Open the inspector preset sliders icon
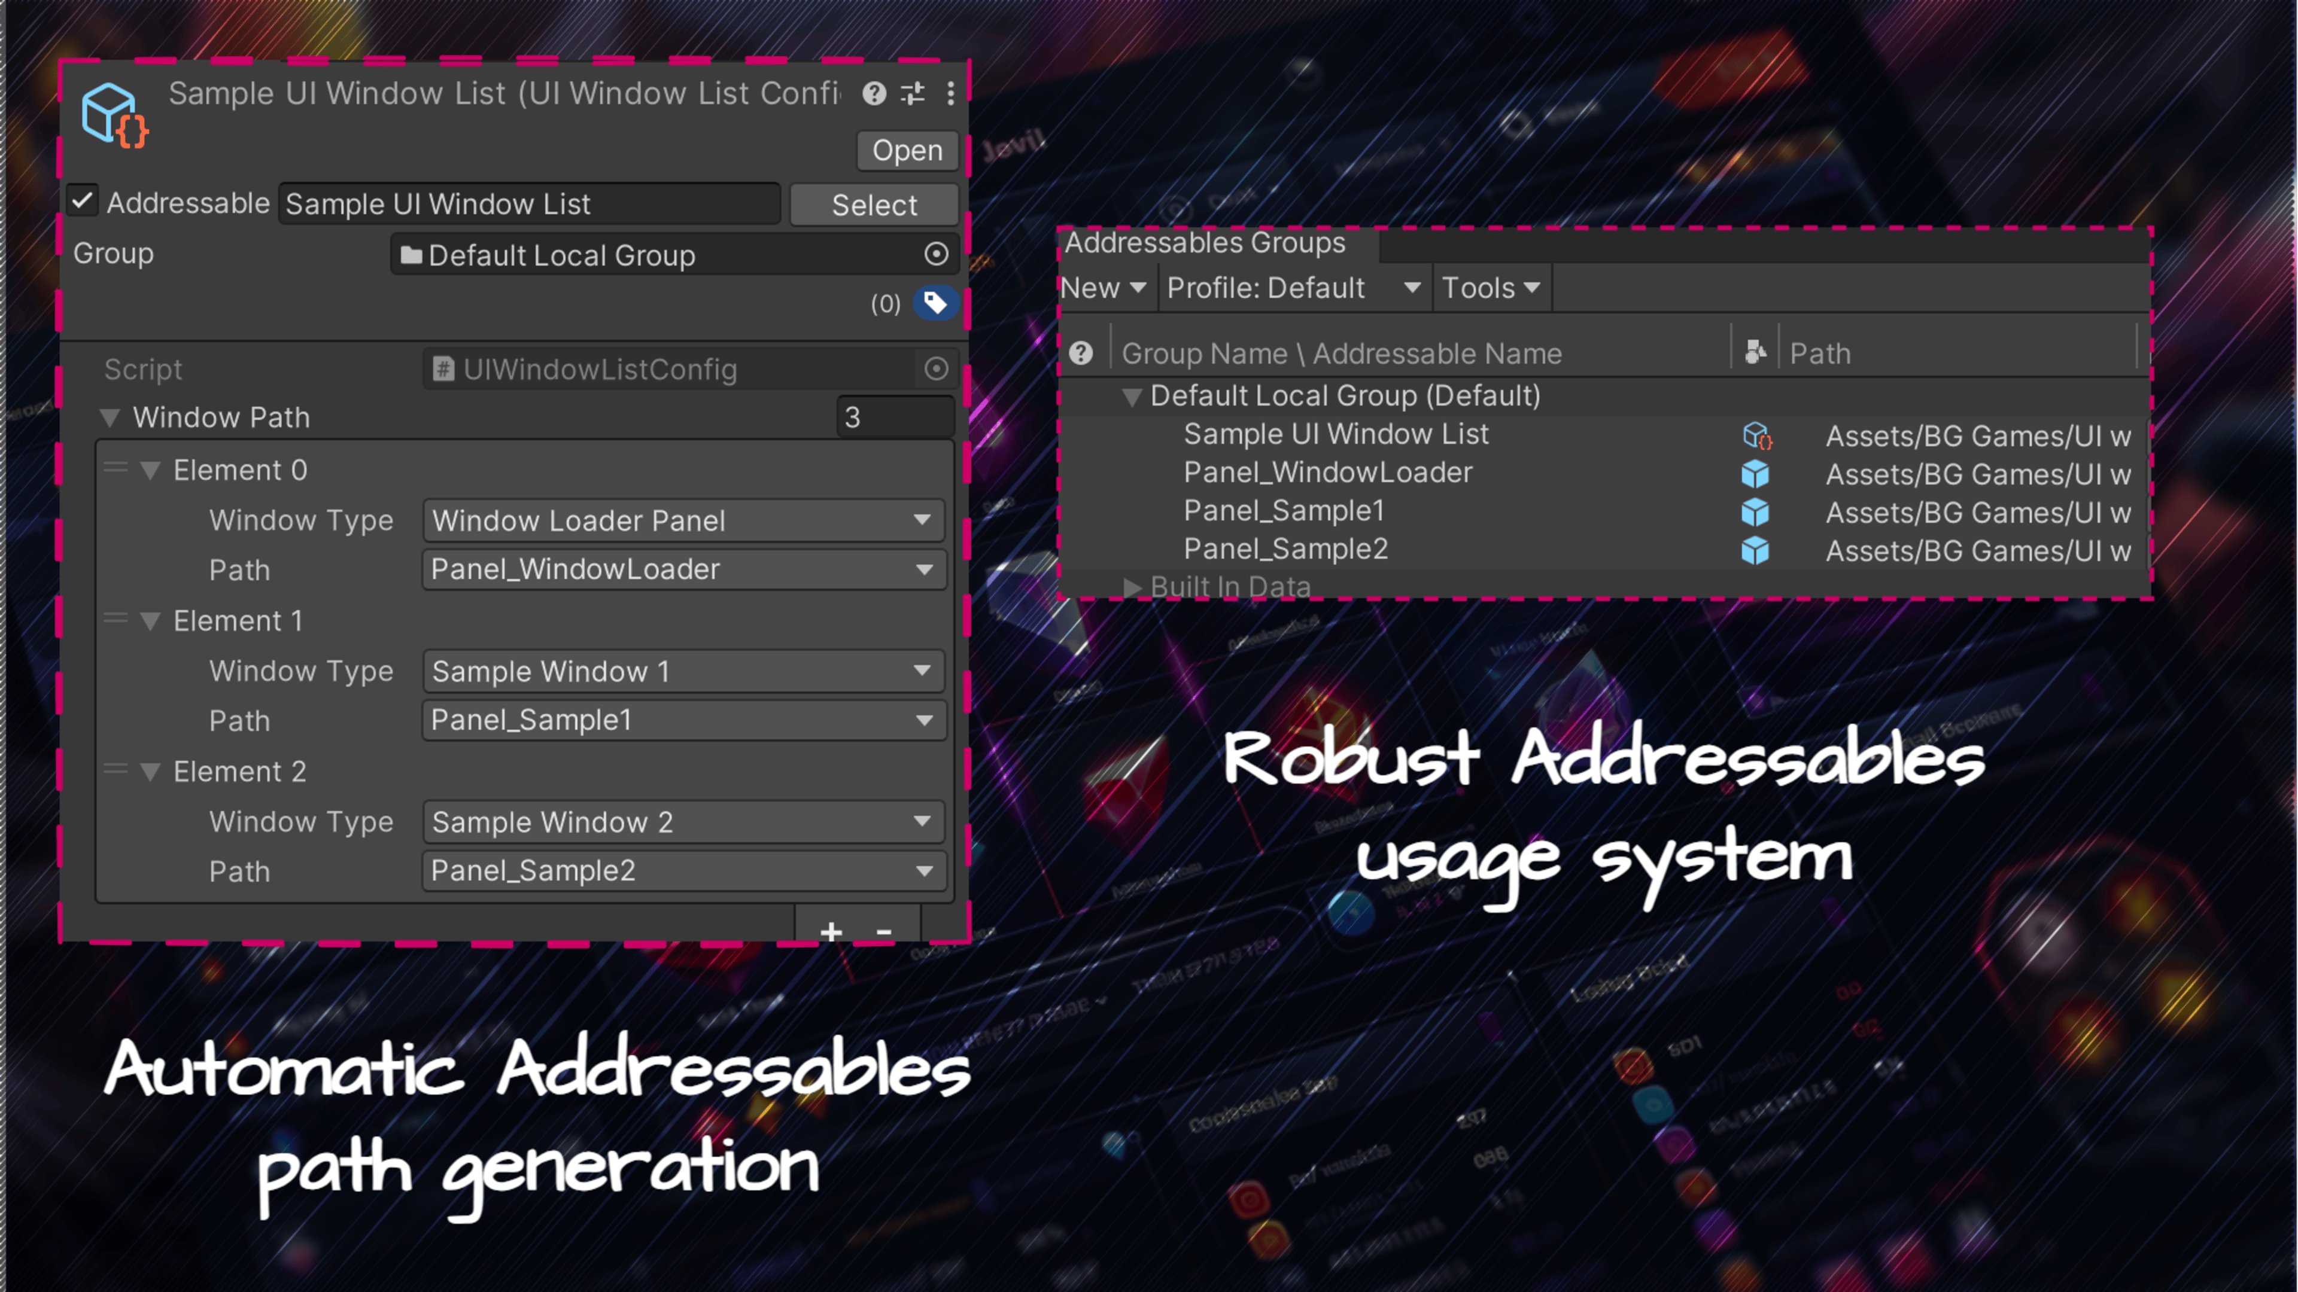 click(x=913, y=93)
